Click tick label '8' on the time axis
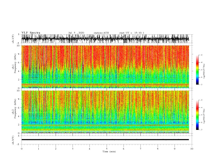Screen dimensions: 216x167 click(158, 149)
